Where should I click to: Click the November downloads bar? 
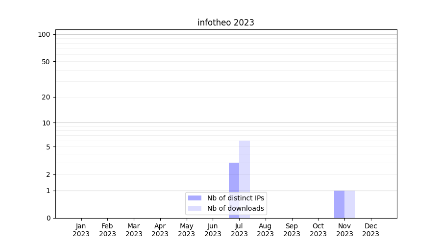coord(350,204)
